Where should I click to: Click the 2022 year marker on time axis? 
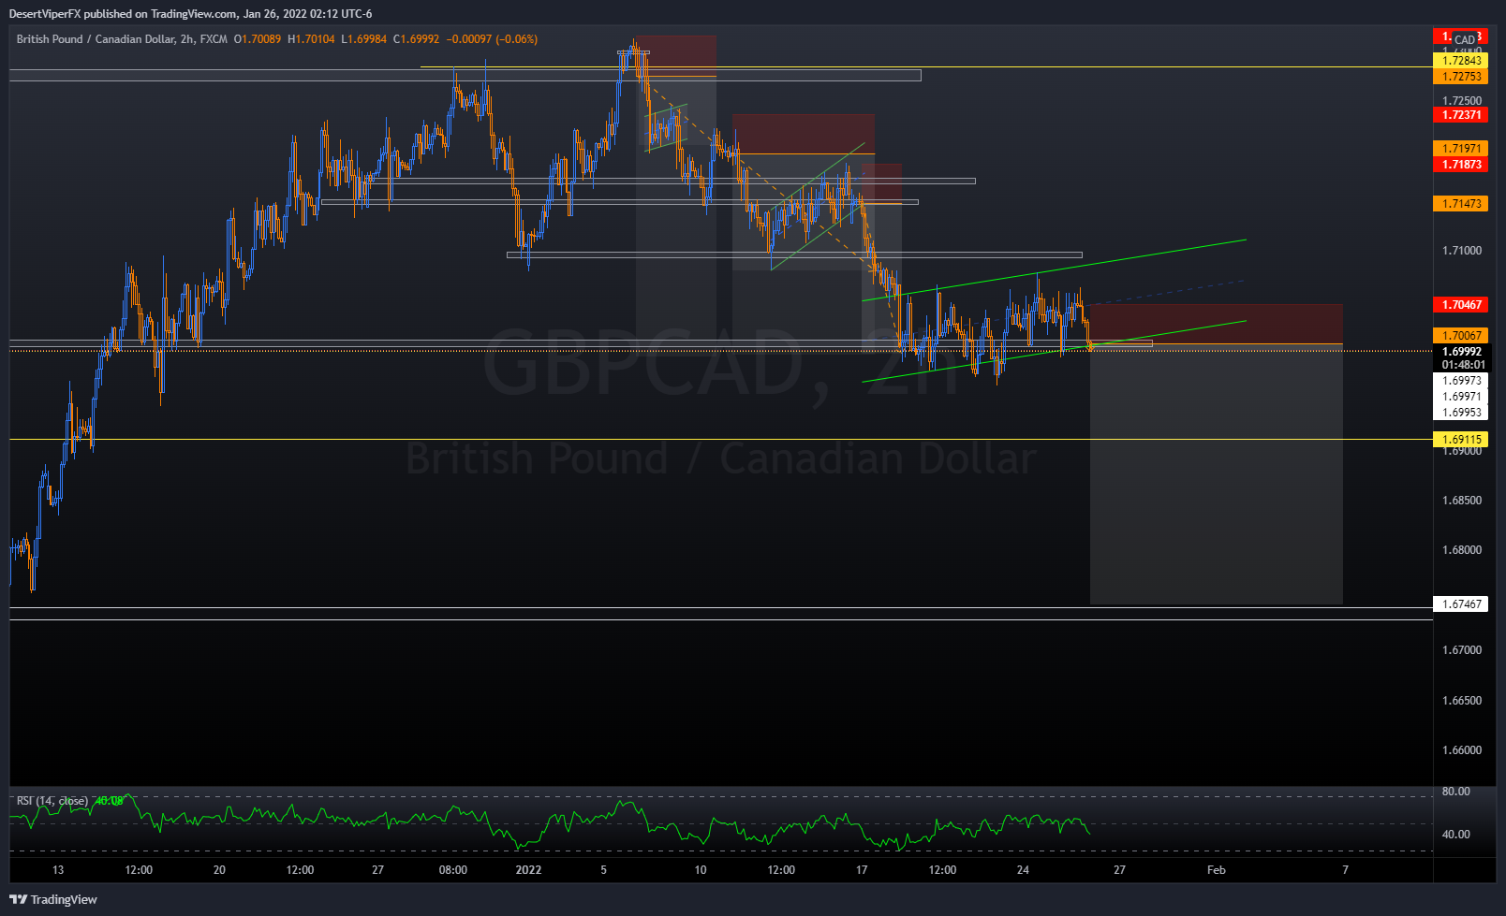(x=528, y=870)
